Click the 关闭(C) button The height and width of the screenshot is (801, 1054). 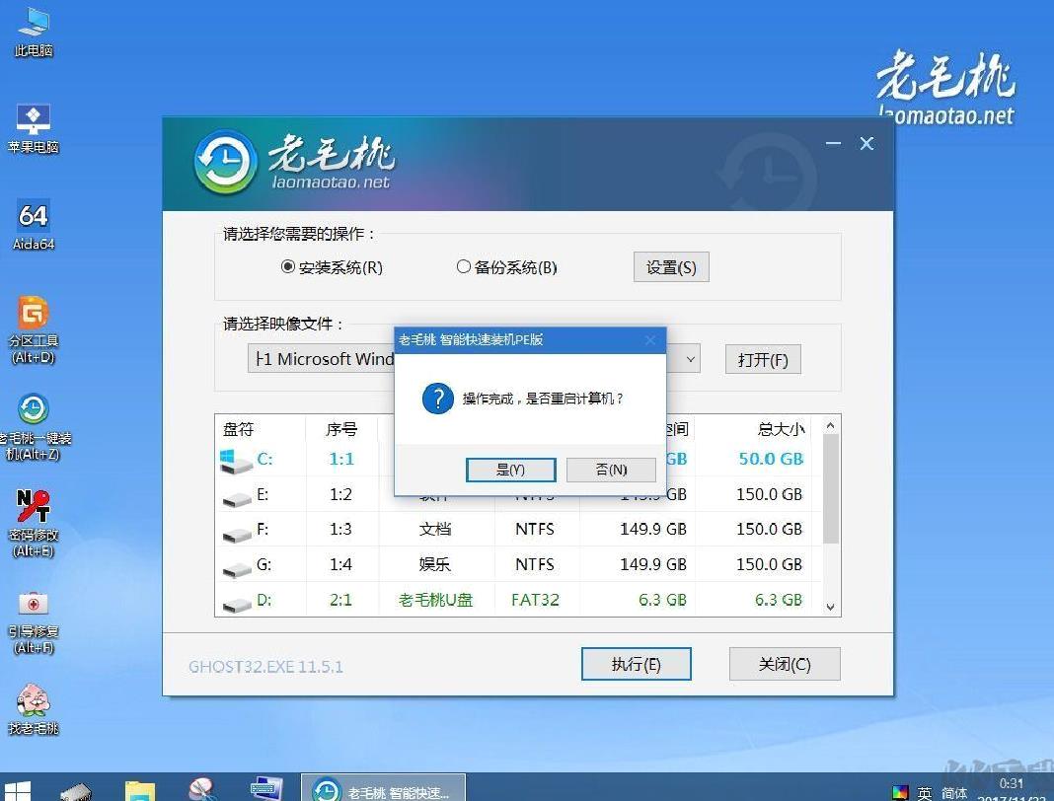(x=785, y=664)
